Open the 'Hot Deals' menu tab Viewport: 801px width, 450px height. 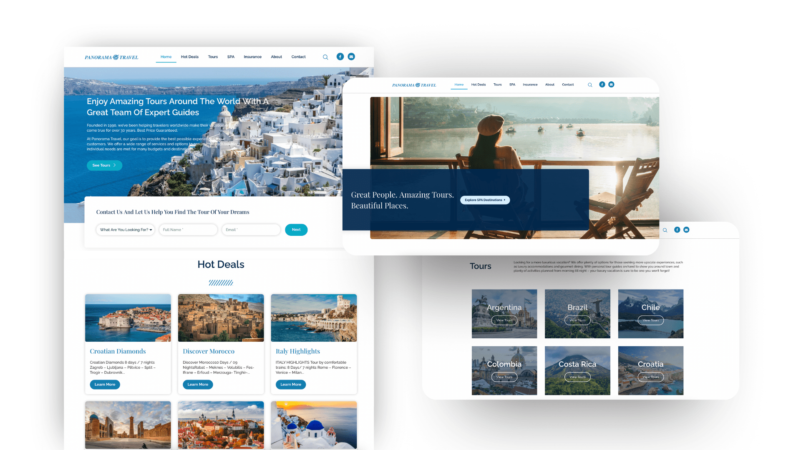click(x=190, y=57)
